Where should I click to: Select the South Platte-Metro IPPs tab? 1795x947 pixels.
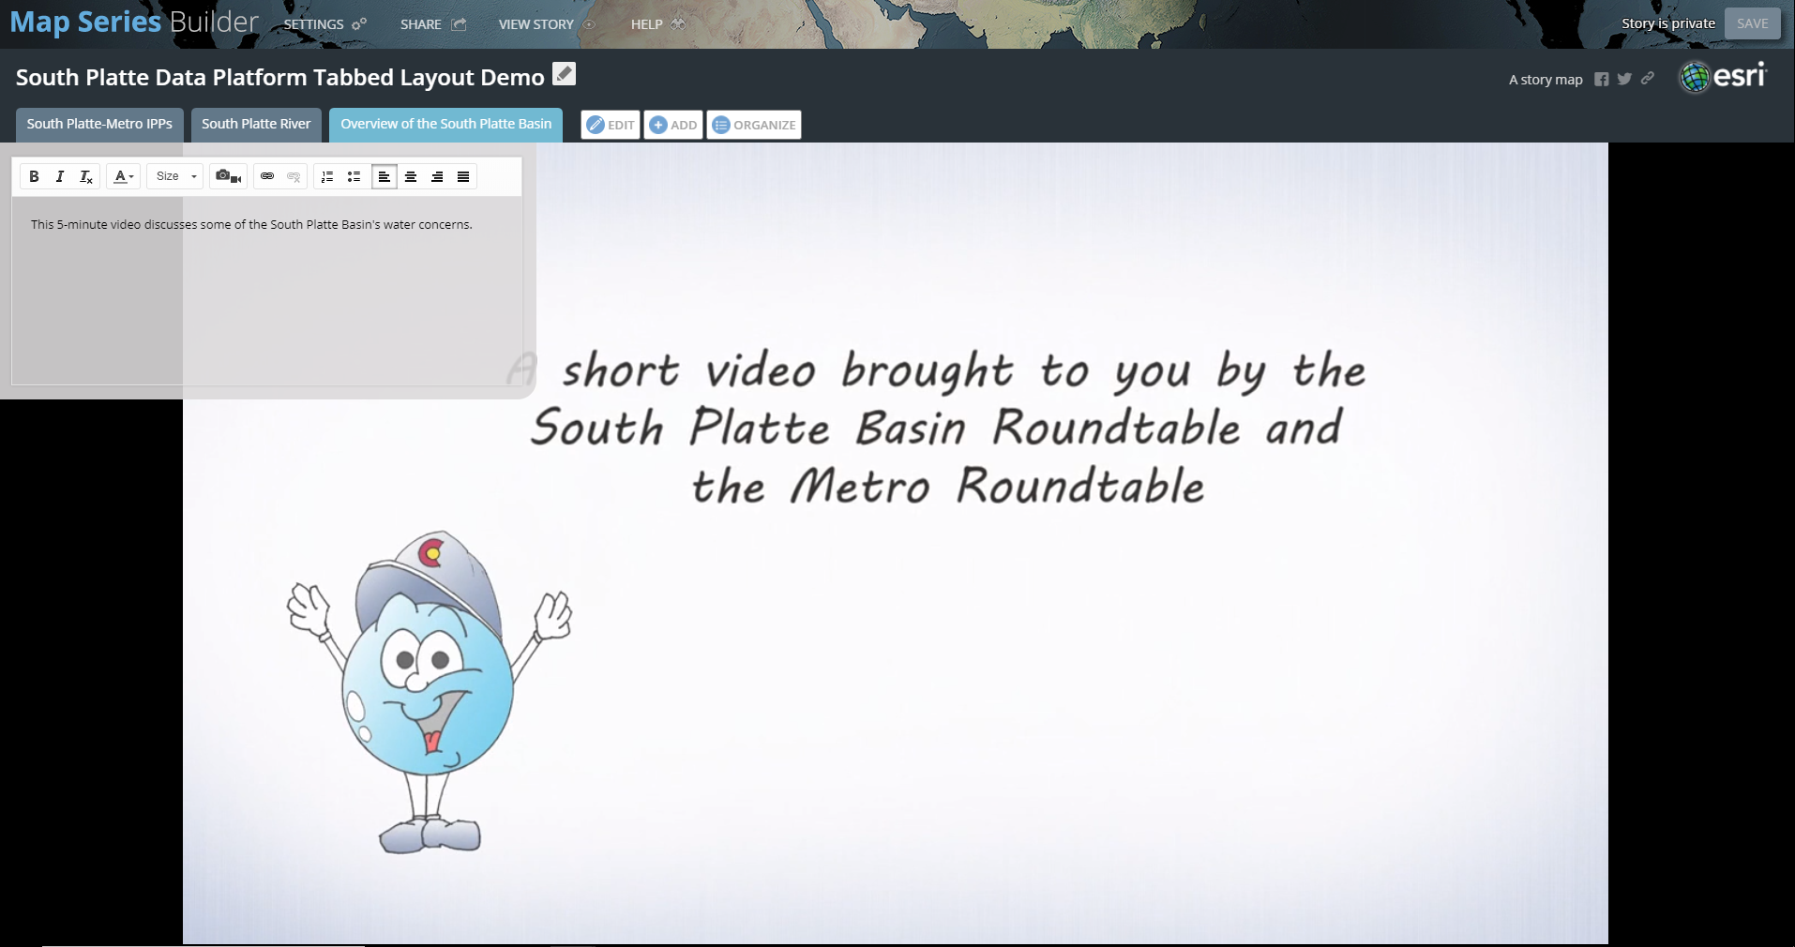tap(98, 124)
